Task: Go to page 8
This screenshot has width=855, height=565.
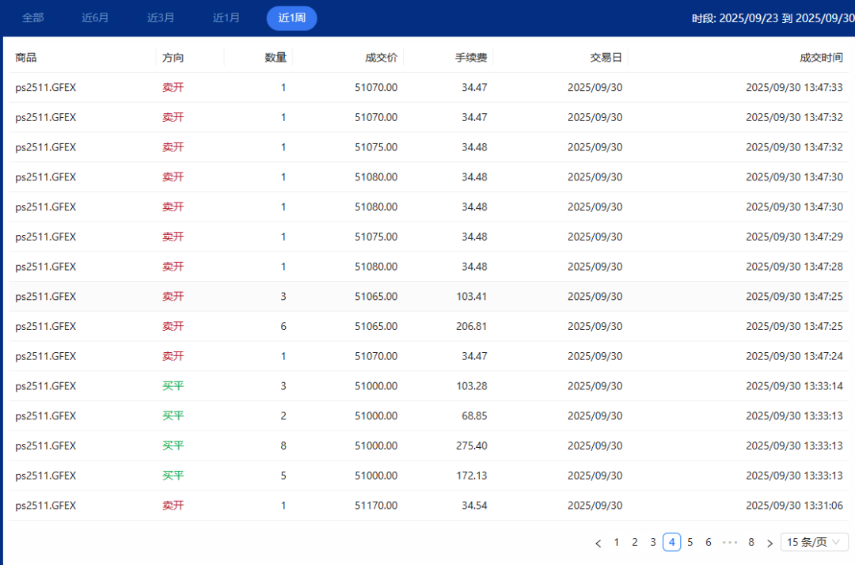Action: [x=751, y=542]
